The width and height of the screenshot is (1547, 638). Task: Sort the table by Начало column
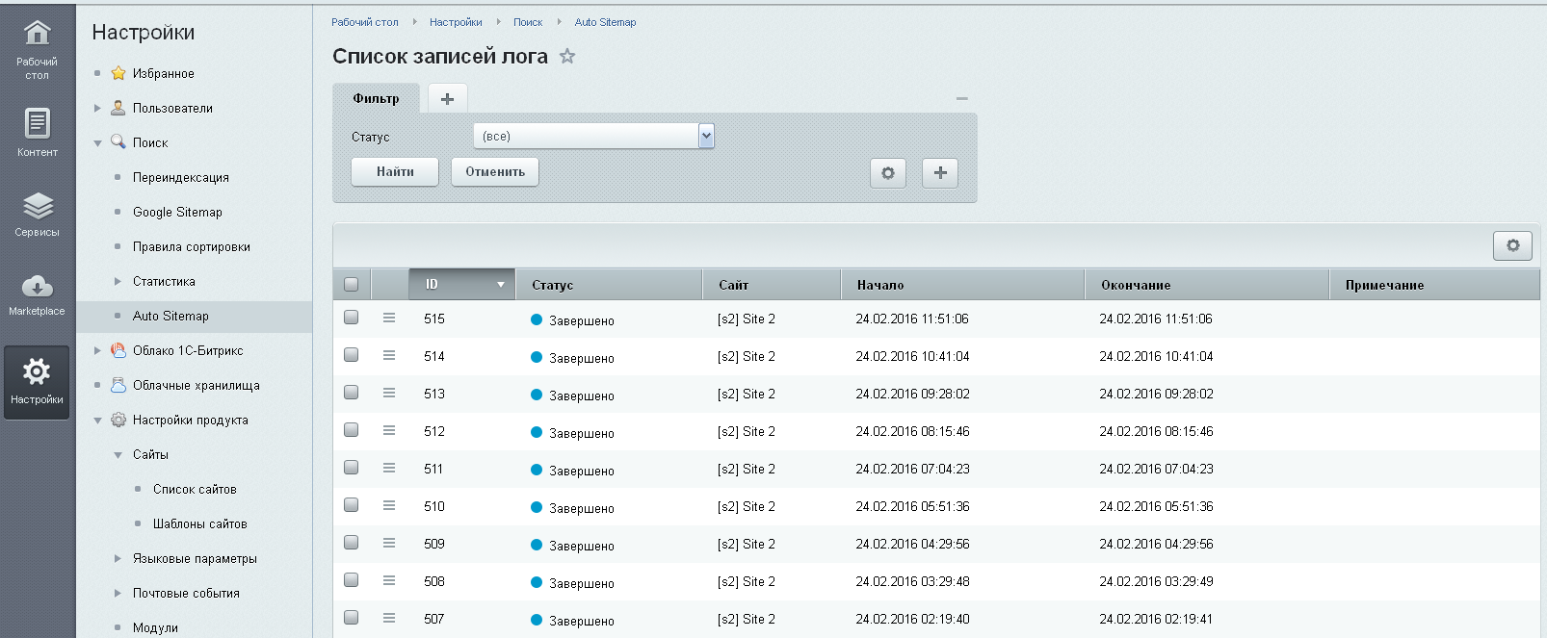point(880,285)
